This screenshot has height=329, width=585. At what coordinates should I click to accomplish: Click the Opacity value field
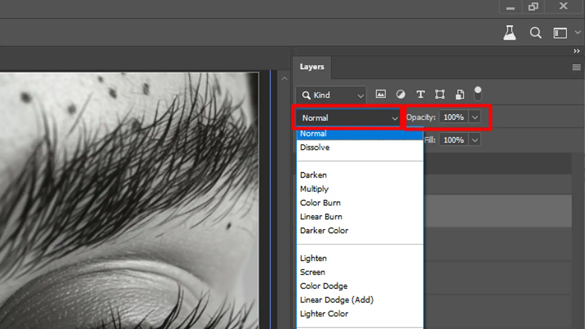(x=453, y=117)
